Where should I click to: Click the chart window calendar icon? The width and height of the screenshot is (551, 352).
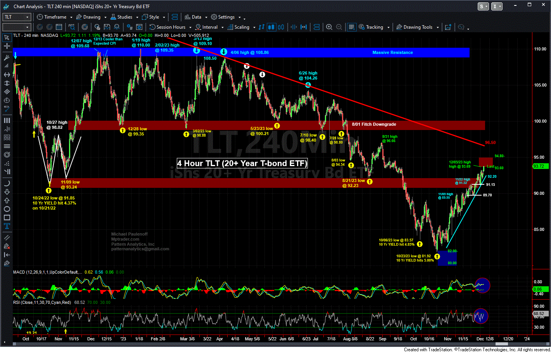[59, 27]
